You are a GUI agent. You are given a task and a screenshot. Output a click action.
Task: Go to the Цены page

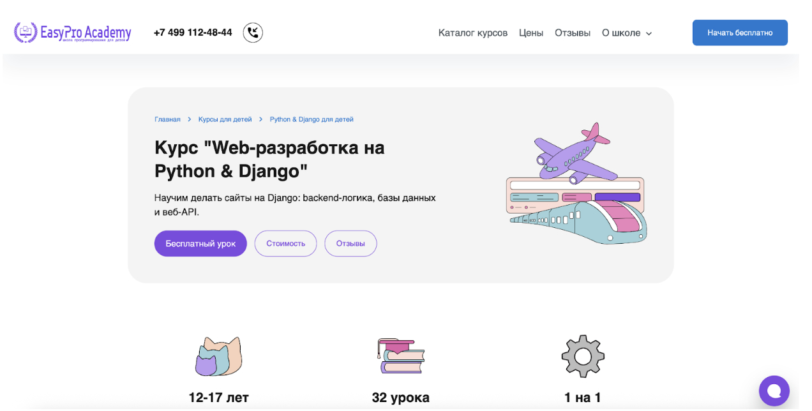(x=531, y=33)
